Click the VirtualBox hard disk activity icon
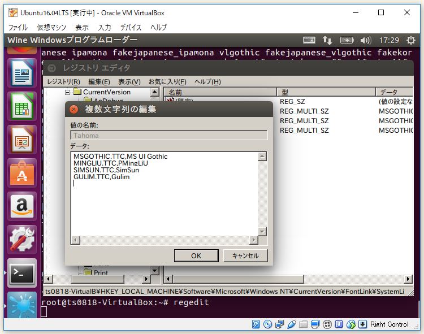The height and width of the screenshot is (334, 424). tap(256, 324)
